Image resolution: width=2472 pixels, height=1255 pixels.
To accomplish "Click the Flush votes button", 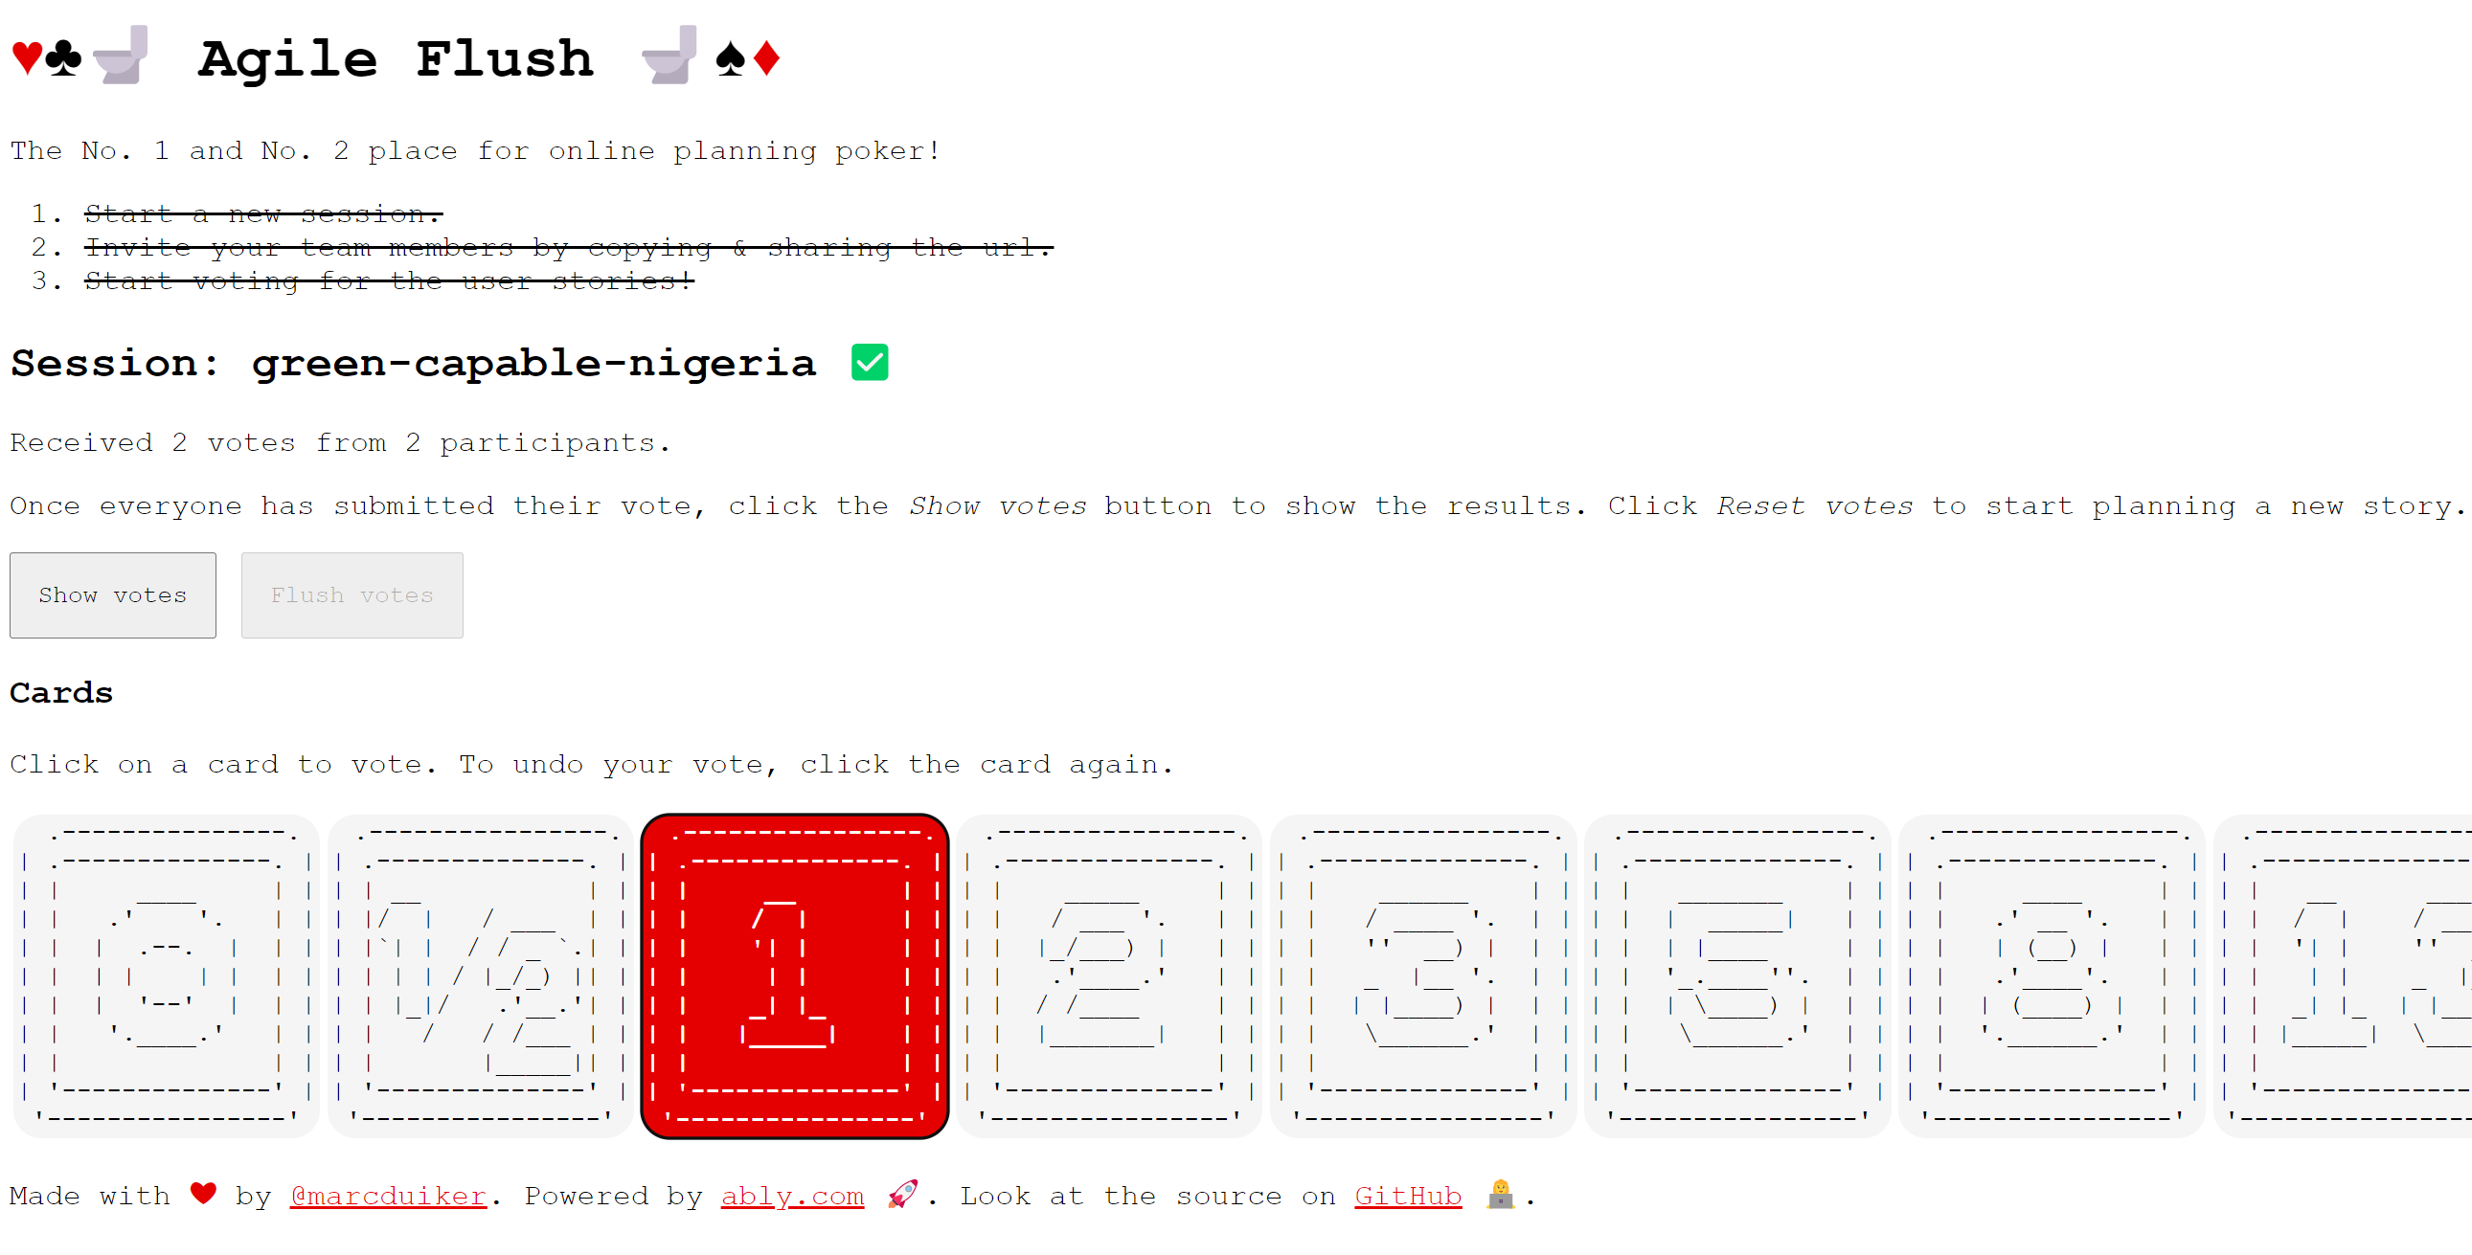I will [352, 595].
